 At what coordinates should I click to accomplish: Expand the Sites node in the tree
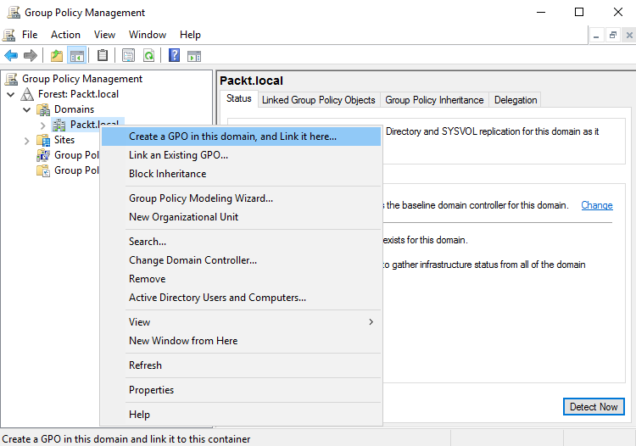[x=27, y=140]
